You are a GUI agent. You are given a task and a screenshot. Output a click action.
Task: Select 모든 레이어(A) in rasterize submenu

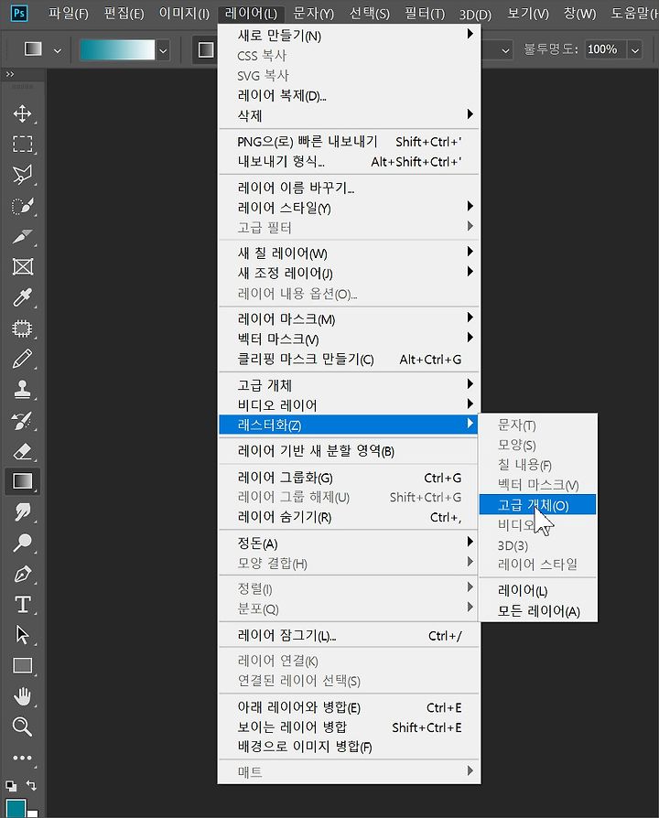pos(537,611)
